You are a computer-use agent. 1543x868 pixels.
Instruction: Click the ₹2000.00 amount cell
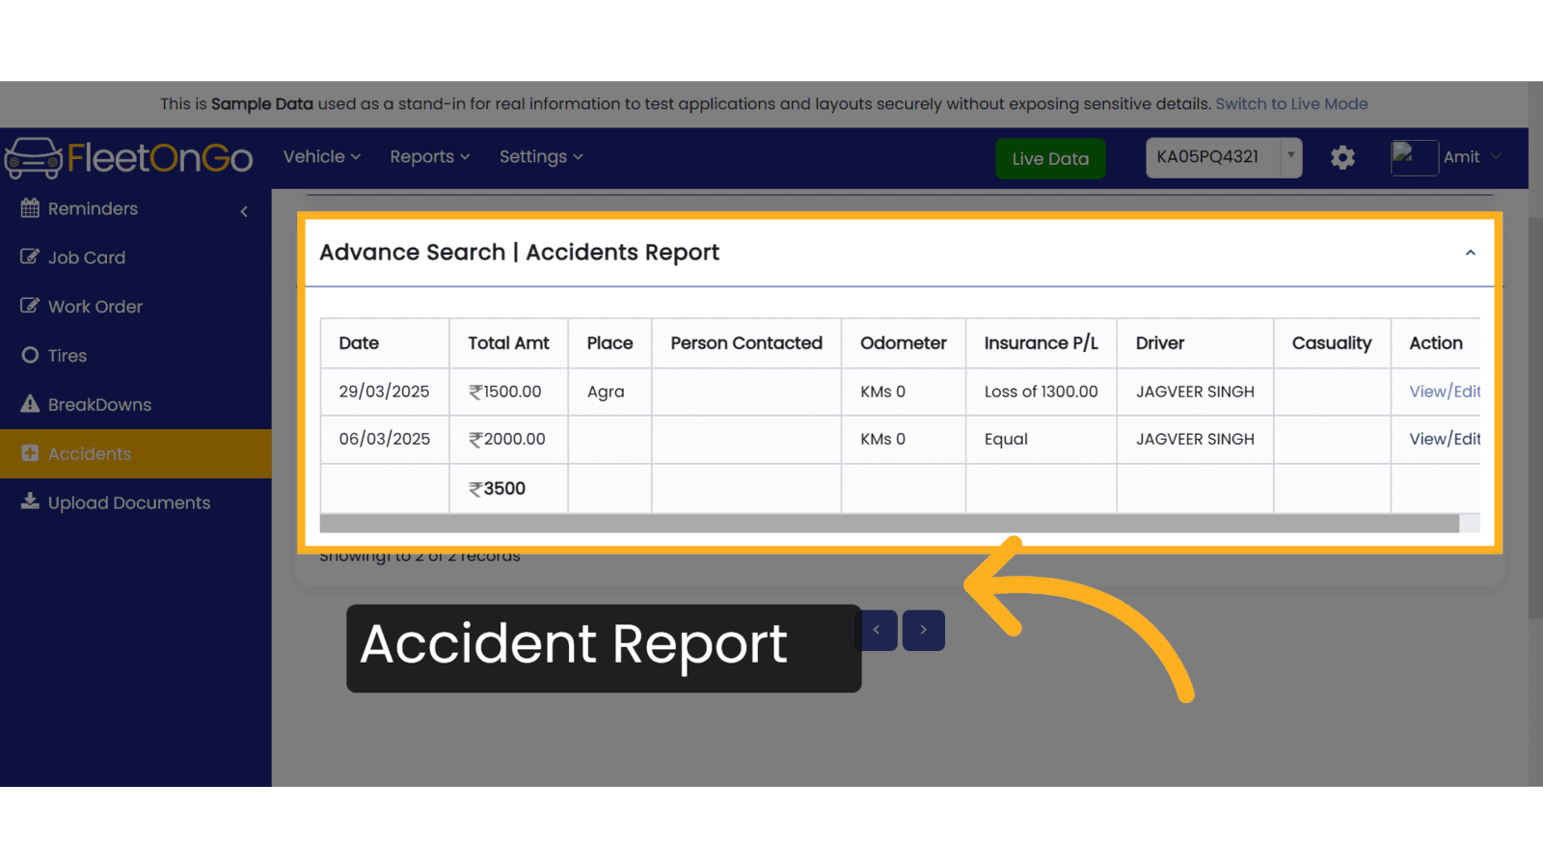507,439
